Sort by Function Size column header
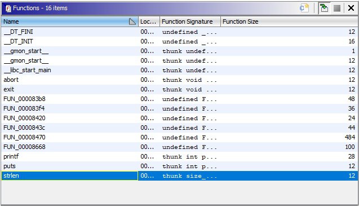 tap(289, 21)
